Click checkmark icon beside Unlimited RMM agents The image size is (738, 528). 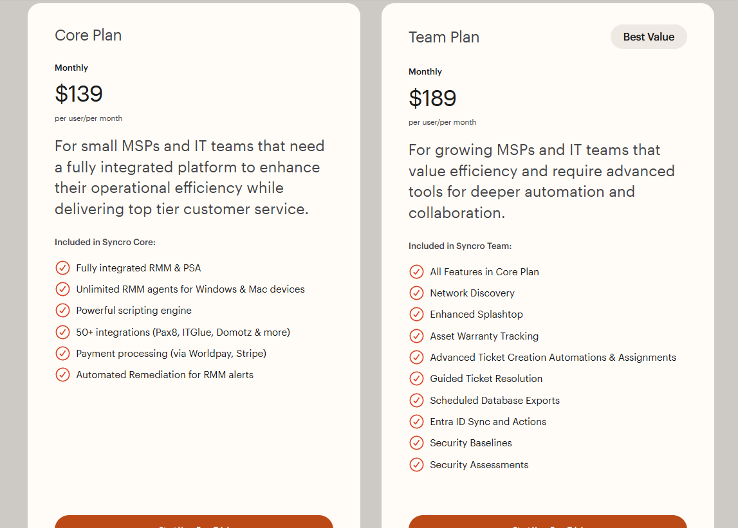tap(62, 289)
